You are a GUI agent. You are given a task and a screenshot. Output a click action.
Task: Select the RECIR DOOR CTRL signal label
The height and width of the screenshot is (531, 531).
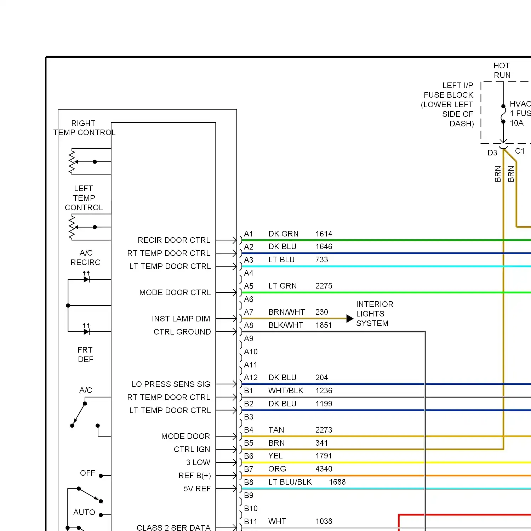pyautogui.click(x=174, y=240)
